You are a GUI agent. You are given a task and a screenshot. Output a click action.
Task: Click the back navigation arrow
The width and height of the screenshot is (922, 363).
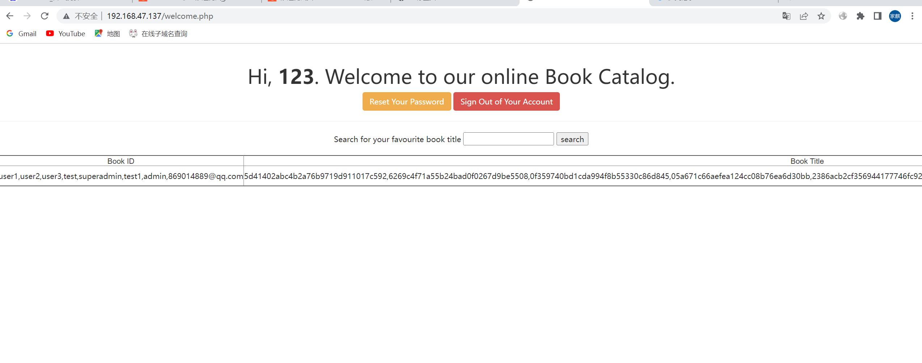tap(9, 16)
